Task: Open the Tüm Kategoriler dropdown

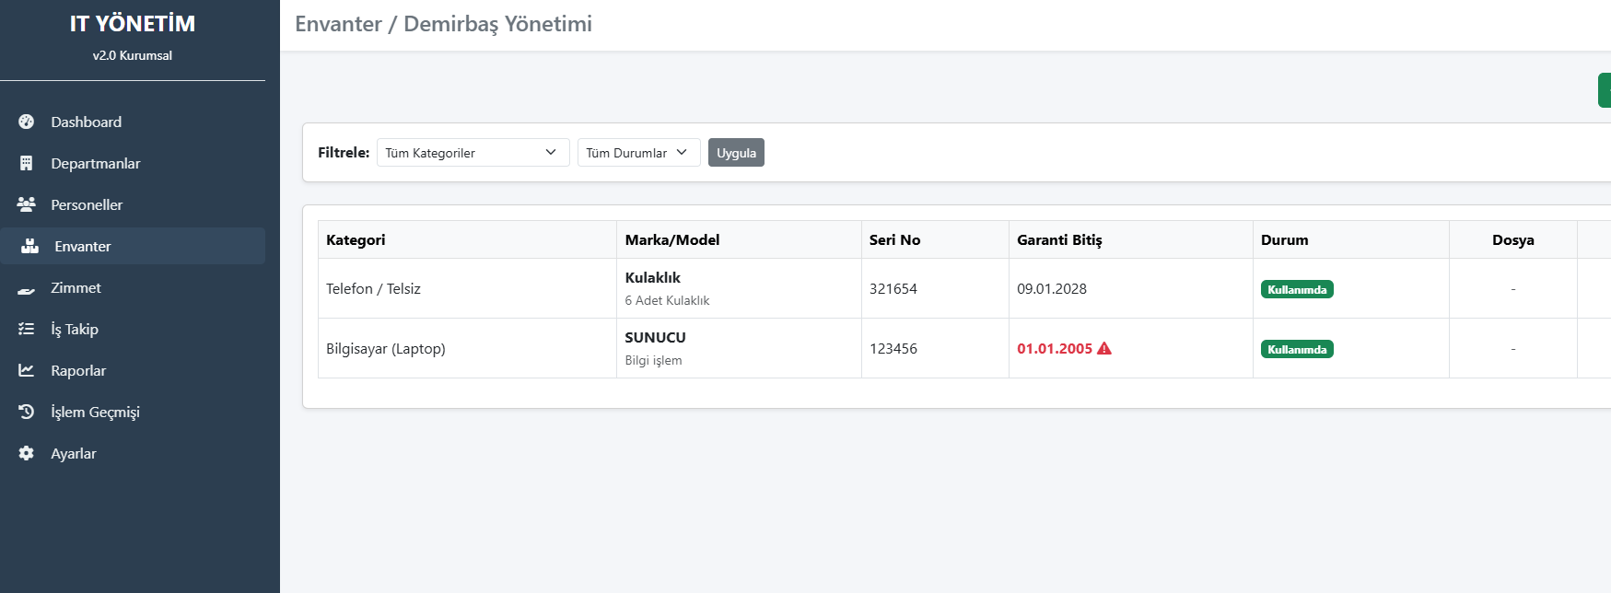Action: 473,153
